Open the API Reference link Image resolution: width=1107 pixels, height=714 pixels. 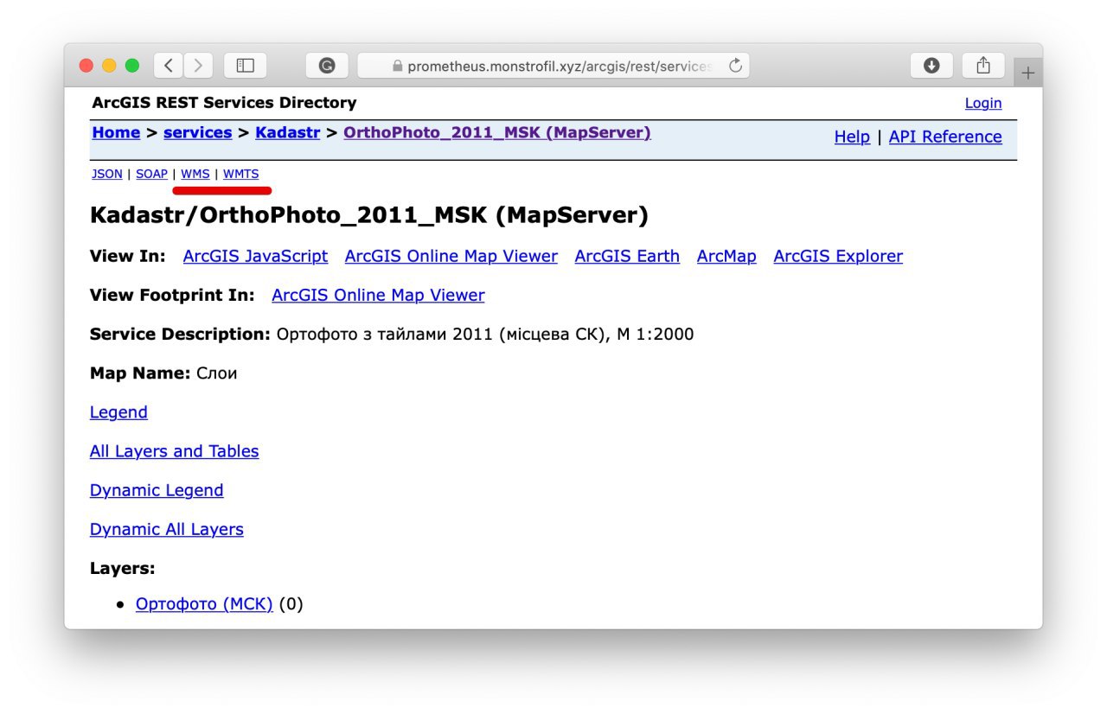(x=945, y=137)
